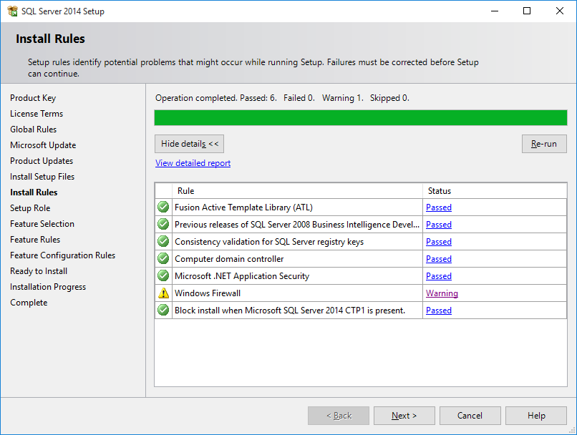Click the green passed icon for Fusion Active Template Library
The width and height of the screenshot is (577, 435).
click(163, 207)
